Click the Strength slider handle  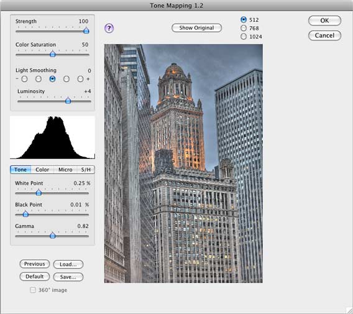tap(86, 30)
